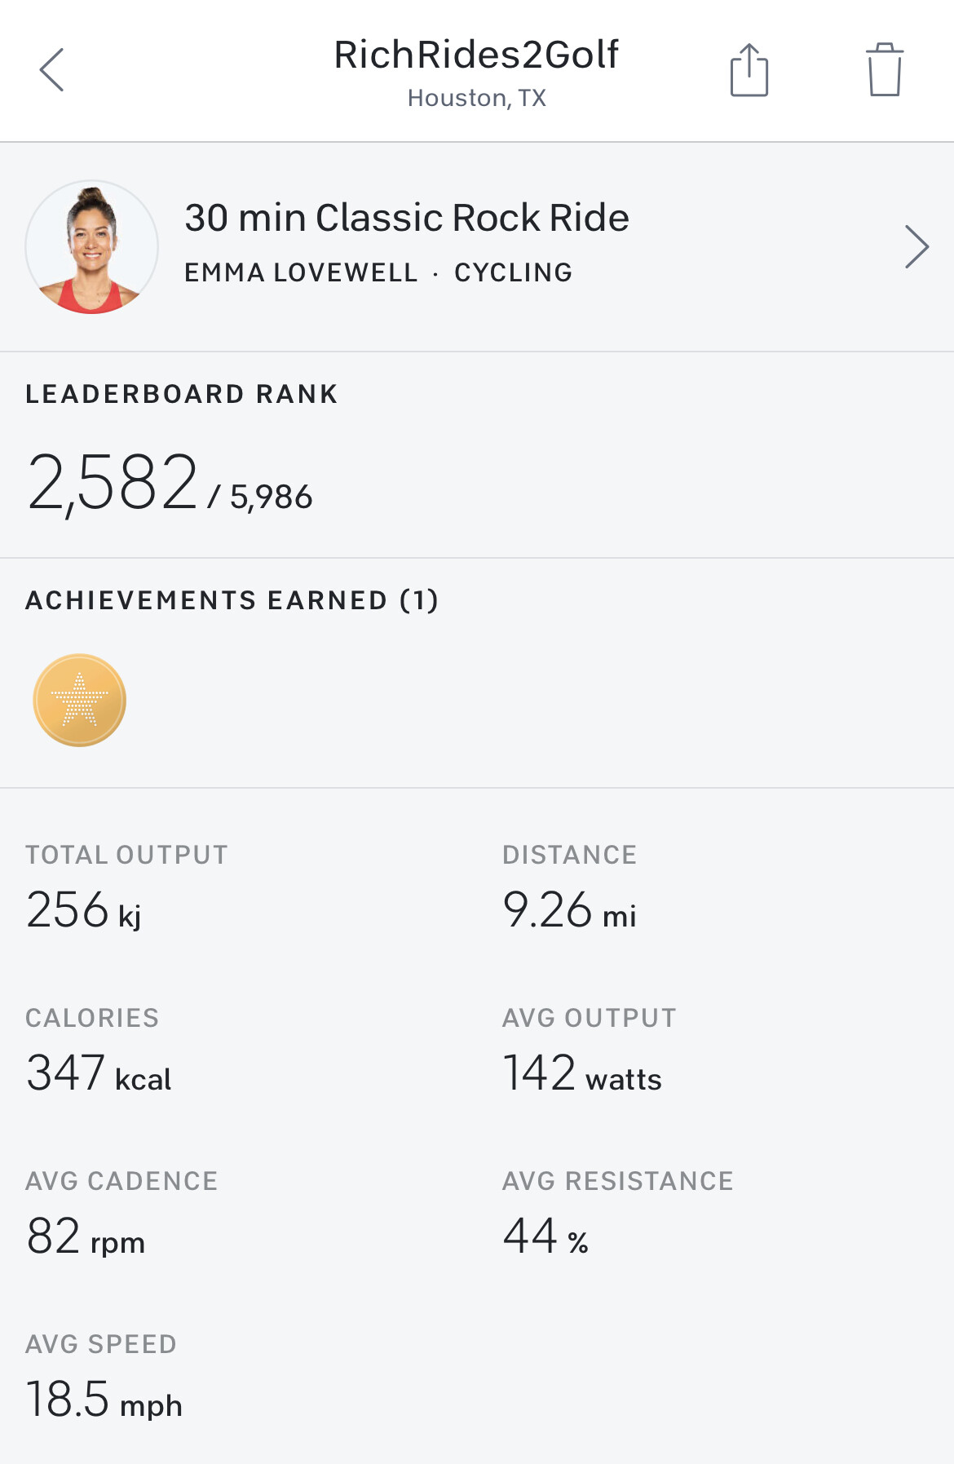Image resolution: width=954 pixels, height=1464 pixels.
Task: Select the Calories 347 kcal stat
Action: pyautogui.click(x=99, y=1073)
